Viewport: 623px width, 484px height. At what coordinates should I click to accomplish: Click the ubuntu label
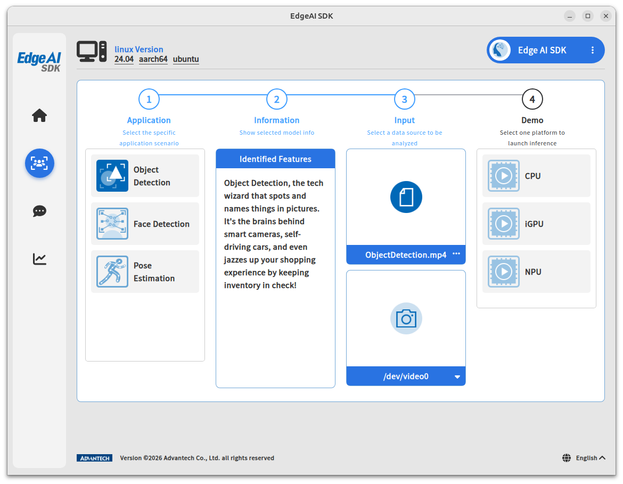[x=185, y=59]
